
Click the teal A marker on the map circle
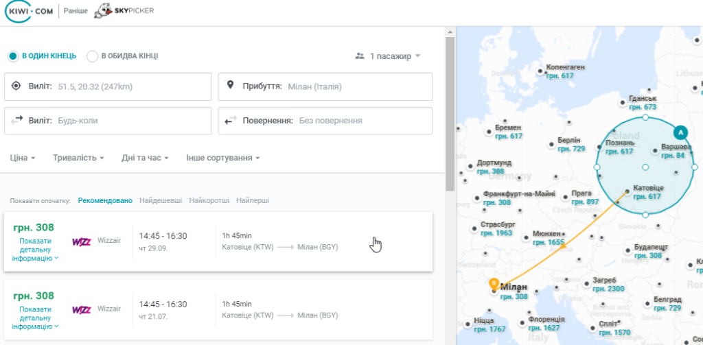tap(680, 132)
